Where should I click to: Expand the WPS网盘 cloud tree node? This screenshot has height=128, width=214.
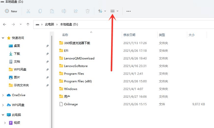pyautogui.click(x=3, y=105)
